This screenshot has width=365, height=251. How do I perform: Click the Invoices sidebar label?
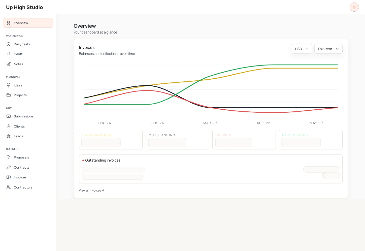tap(20, 177)
